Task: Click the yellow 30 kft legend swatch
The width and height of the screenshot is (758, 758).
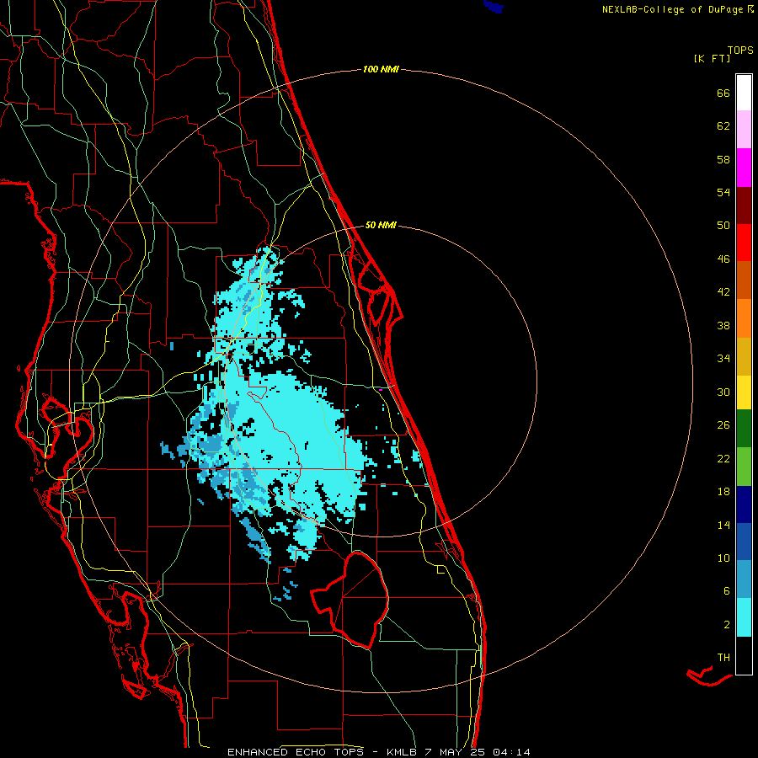Action: tap(744, 392)
